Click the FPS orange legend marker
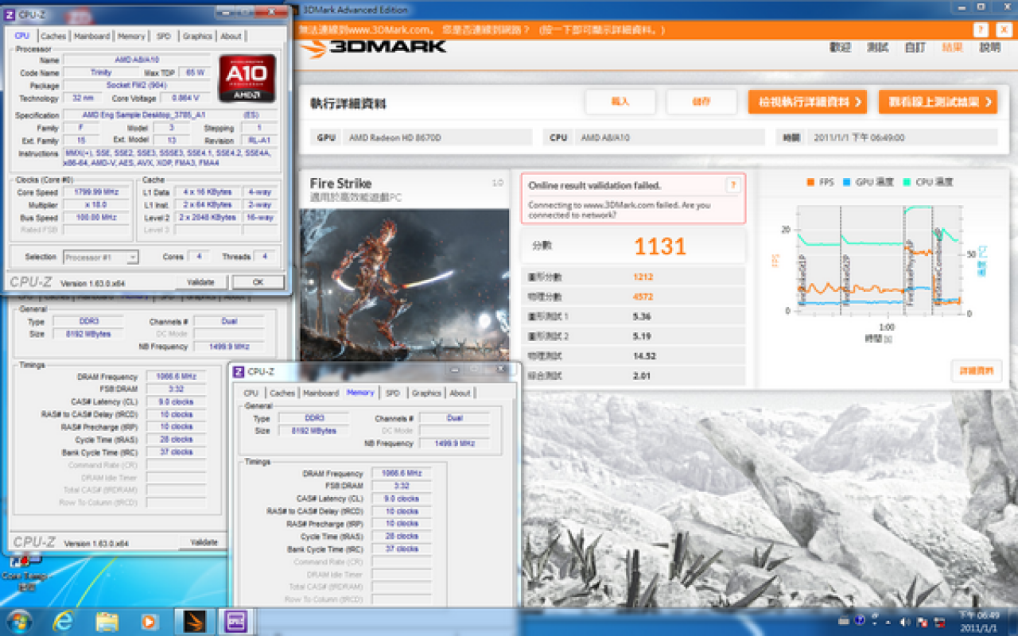 (811, 182)
